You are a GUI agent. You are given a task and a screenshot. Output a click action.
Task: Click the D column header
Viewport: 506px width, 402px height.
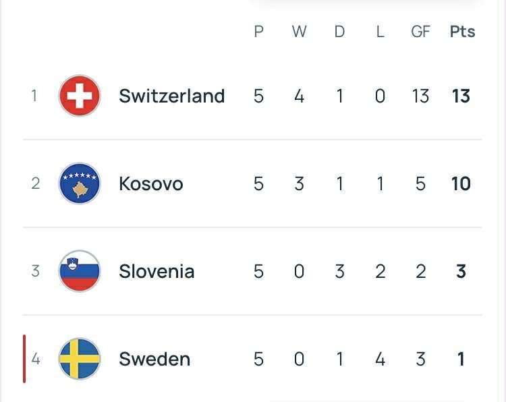[x=339, y=32]
